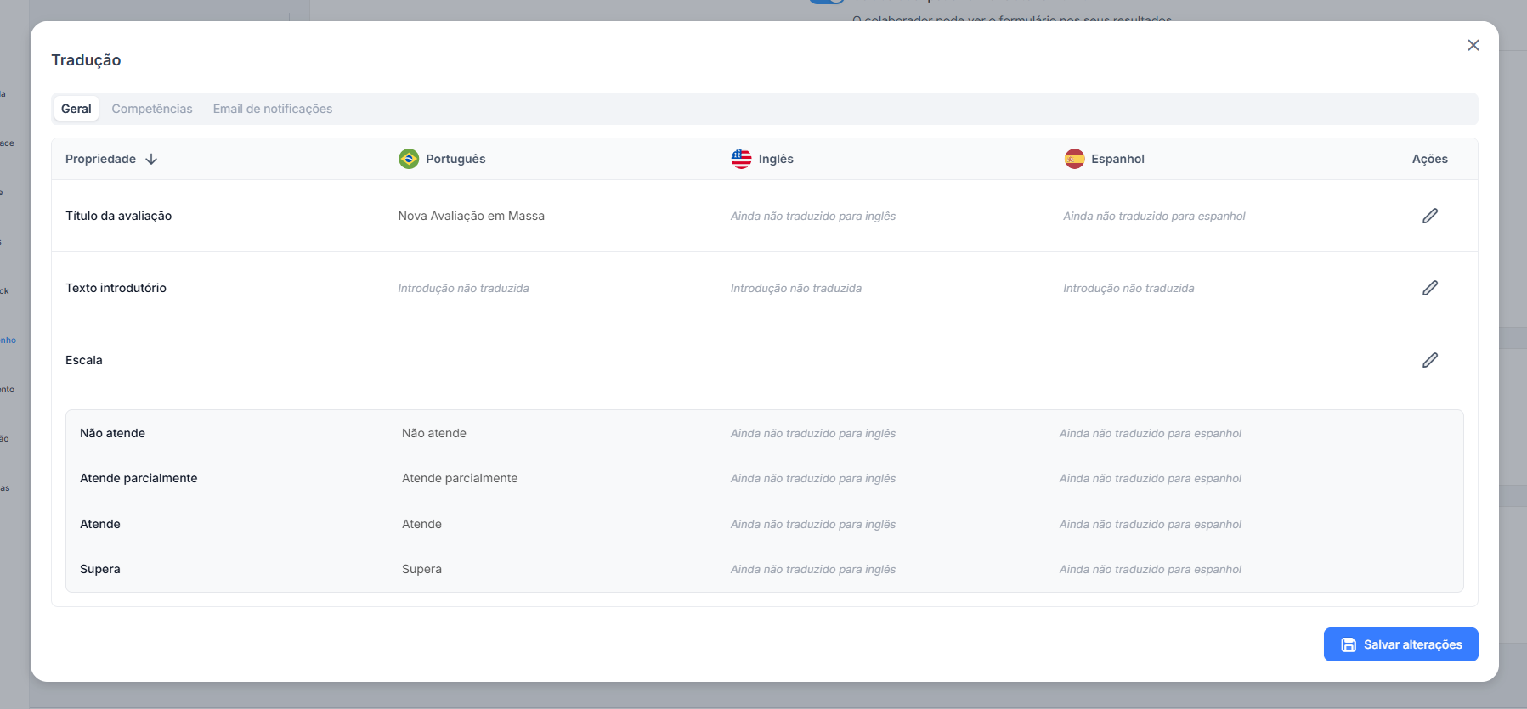Click the Português 'Nova Avaliação em Massa' title
1527x709 pixels.
click(x=471, y=216)
